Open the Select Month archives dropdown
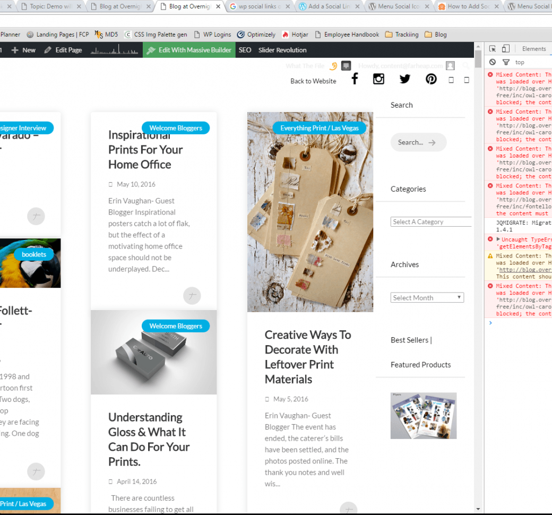This screenshot has height=515, width=552. (427, 298)
